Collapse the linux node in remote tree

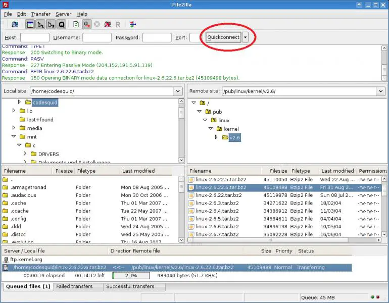click(x=205, y=120)
